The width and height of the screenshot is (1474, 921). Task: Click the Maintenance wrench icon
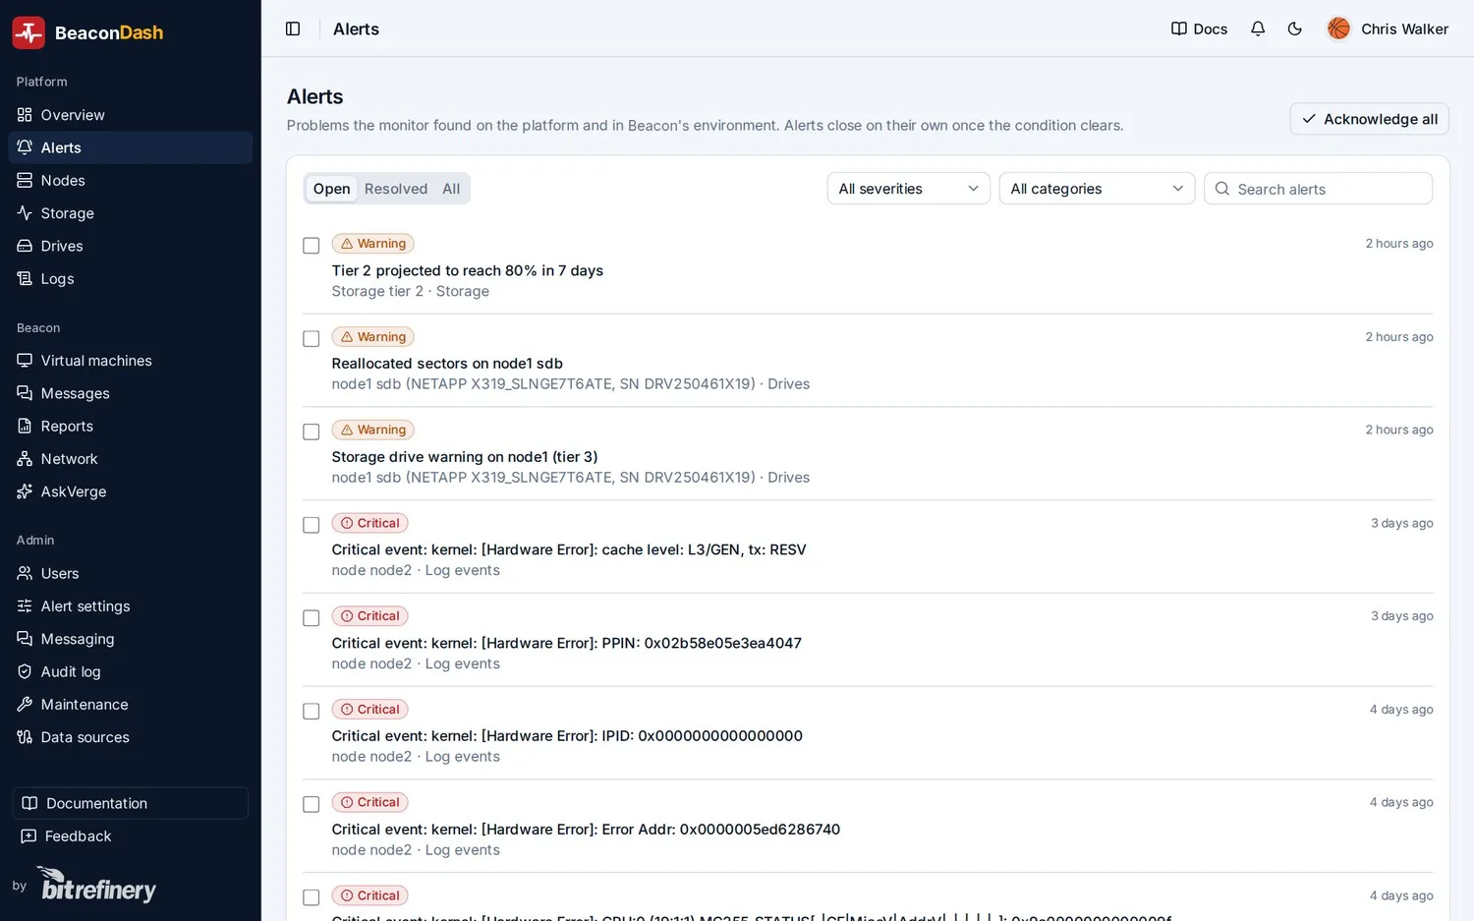pos(25,705)
